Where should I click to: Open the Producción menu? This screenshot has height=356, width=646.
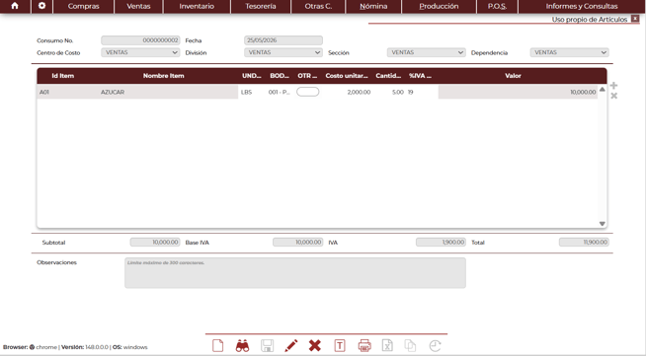click(439, 6)
